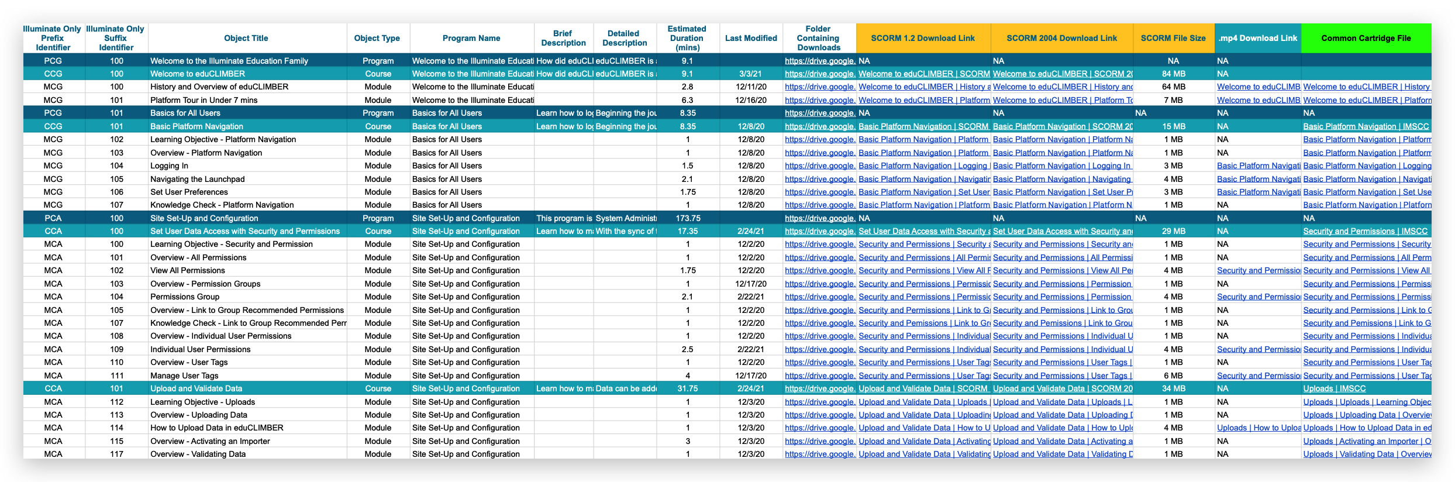Open SCORM 2004 link for Overview - Activating an Importer

1063,441
